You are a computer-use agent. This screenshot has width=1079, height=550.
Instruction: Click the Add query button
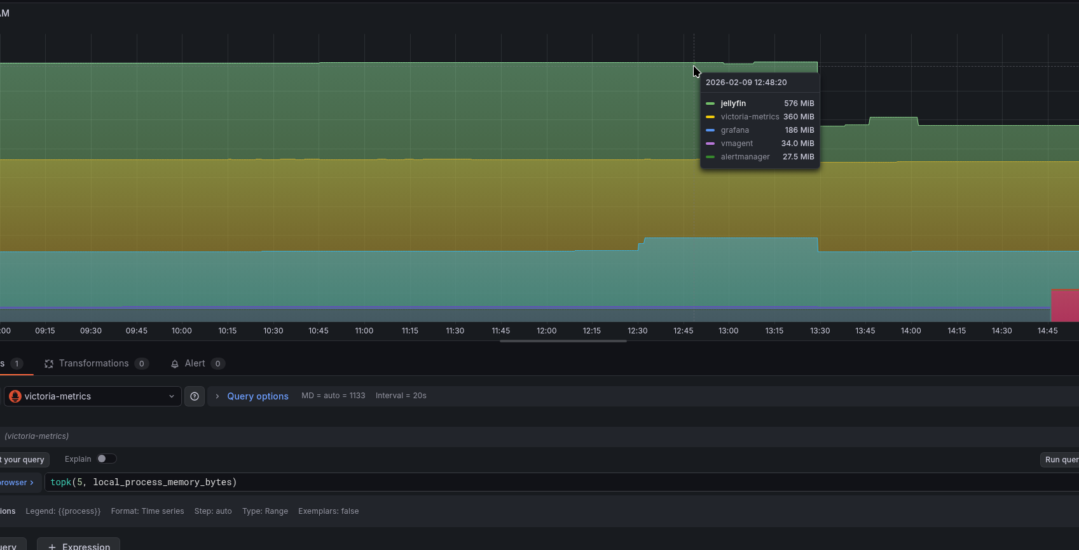(11, 546)
